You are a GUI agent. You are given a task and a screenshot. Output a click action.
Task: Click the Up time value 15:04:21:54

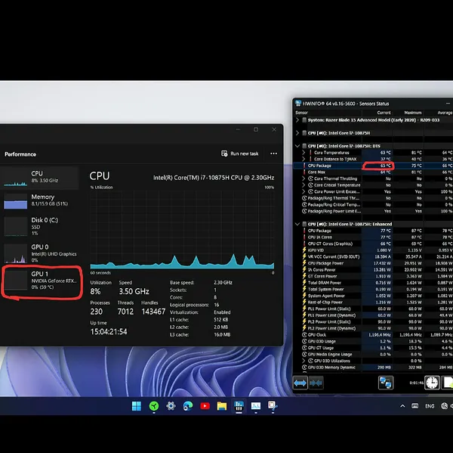tap(109, 332)
